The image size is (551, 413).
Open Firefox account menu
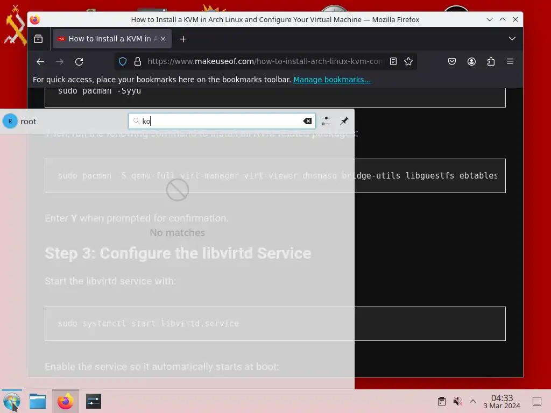coord(471,61)
